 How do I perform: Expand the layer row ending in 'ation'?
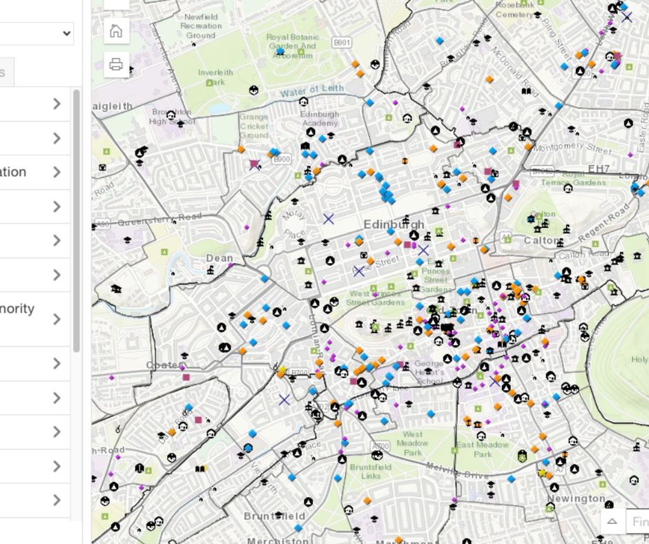click(57, 172)
